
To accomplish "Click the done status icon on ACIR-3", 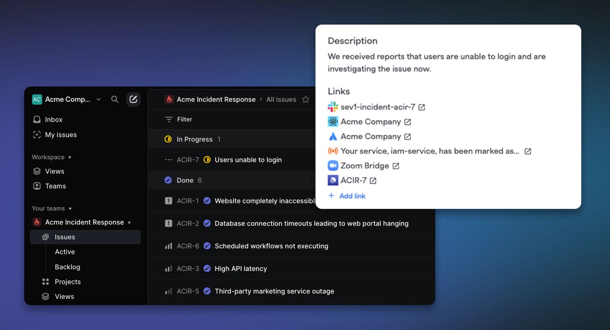I will [207, 269].
